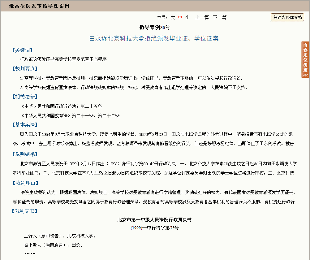
Task: Set font size to 小 (small)
Action: click(x=187, y=17)
